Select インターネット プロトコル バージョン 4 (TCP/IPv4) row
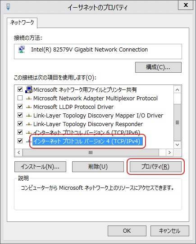Image resolution: width=196 pixels, height=244 pixels. pos(87,141)
